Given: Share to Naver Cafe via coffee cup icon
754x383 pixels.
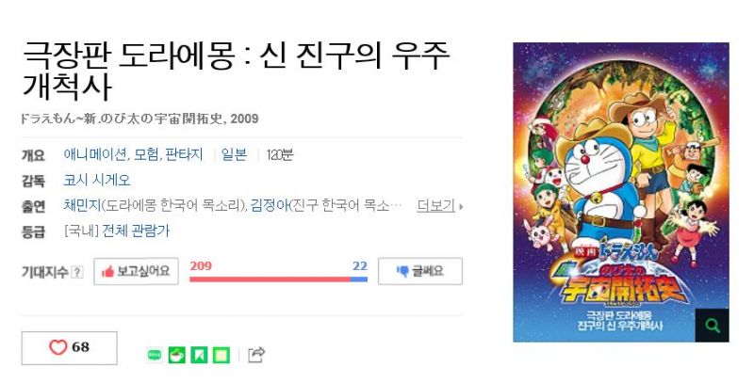Looking at the screenshot, I should (177, 355).
